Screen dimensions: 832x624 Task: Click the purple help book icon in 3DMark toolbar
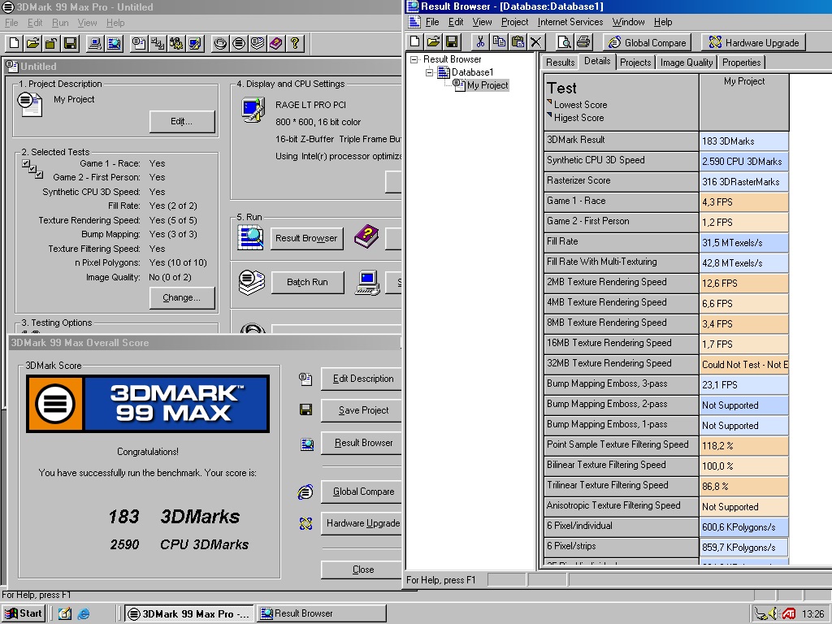[276, 44]
